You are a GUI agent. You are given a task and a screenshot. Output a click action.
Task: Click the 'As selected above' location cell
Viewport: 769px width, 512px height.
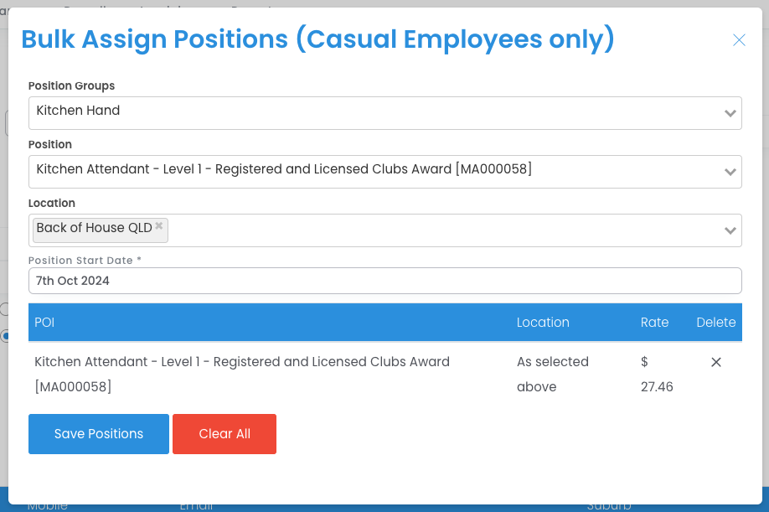pyautogui.click(x=552, y=374)
